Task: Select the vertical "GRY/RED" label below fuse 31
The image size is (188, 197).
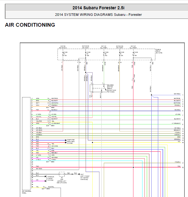Action: [62, 68]
